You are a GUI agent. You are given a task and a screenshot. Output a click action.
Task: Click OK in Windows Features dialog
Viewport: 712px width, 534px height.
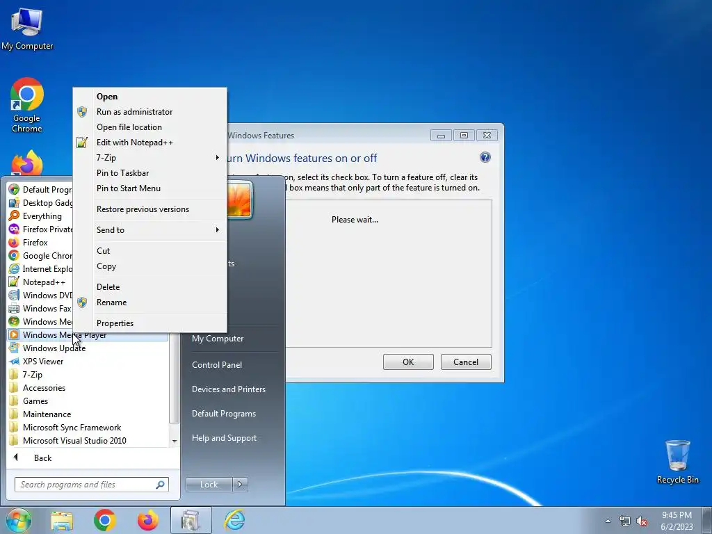coord(408,362)
